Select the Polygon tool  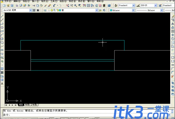tap(2, 28)
